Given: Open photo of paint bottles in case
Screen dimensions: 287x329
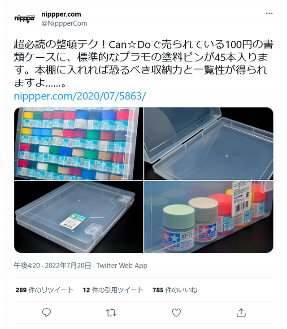Looking at the screenshot, I should [x=78, y=143].
